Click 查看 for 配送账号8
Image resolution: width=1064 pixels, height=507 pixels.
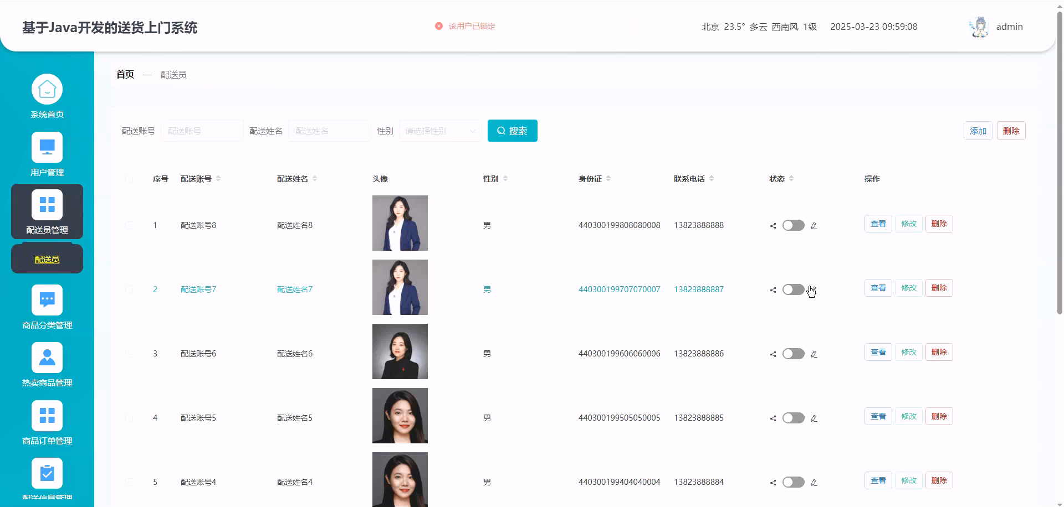tap(878, 224)
